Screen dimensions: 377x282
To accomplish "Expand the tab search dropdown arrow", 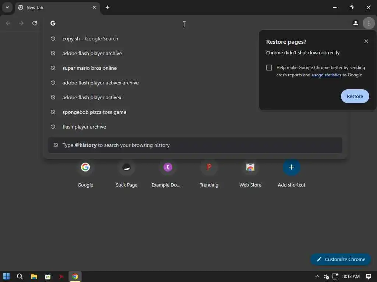I will coord(7,7).
